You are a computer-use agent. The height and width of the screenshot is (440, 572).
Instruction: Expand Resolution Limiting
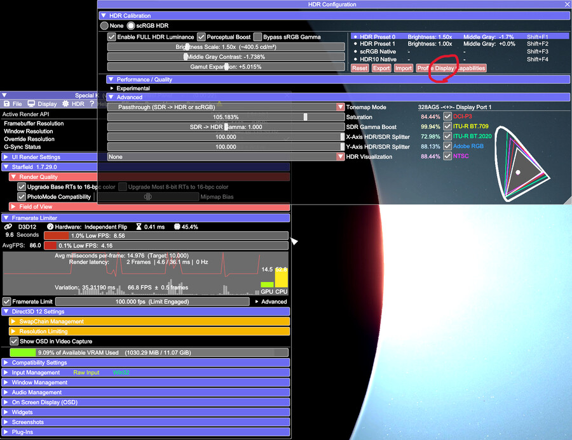(x=149, y=331)
